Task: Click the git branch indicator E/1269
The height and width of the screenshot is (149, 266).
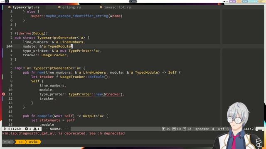Action: coord(12,129)
